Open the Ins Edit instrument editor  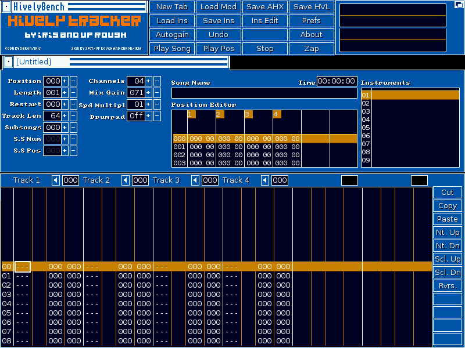point(265,21)
